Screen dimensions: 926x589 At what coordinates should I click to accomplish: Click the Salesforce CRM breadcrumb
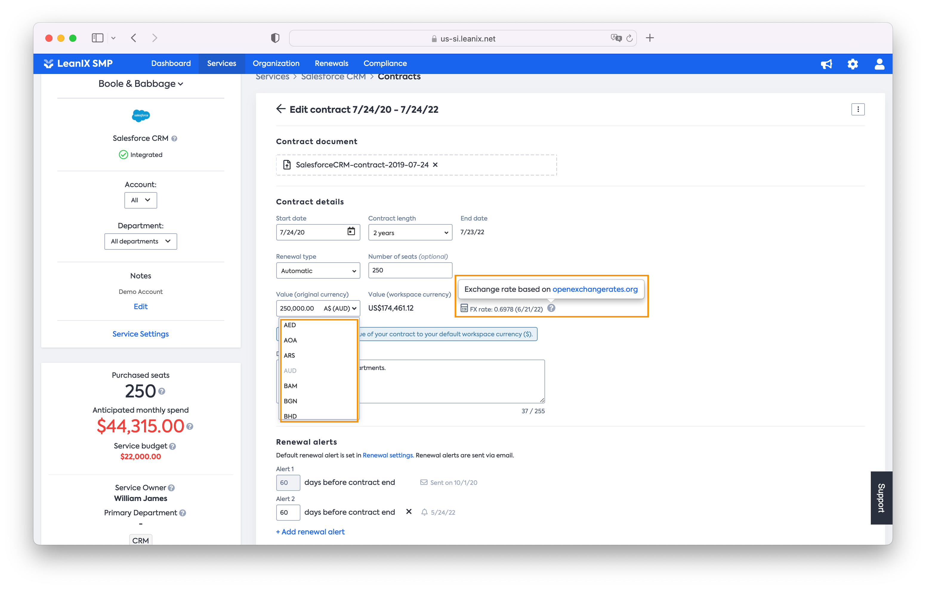(x=334, y=77)
